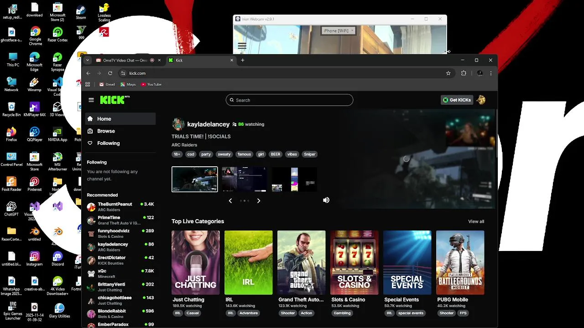The width and height of the screenshot is (584, 328).
Task: Bookmark this page with star icon
Action: (x=448, y=73)
